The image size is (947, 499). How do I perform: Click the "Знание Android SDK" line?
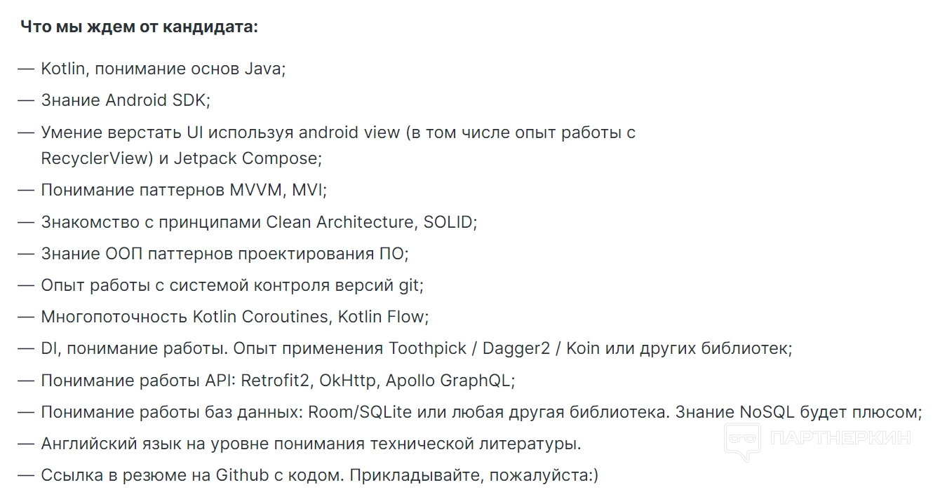126,100
